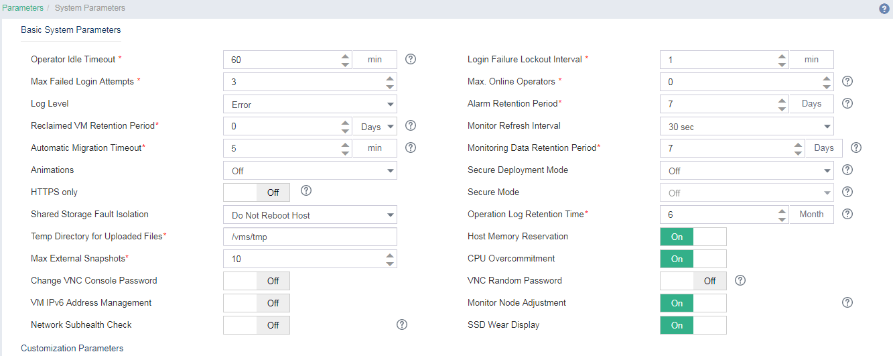The height and width of the screenshot is (356, 893).
Task: Open the page help icon in top-right corner
Action: (x=884, y=9)
